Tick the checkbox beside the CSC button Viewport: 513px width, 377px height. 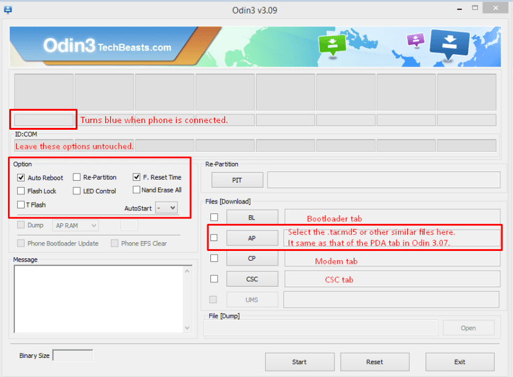tap(214, 279)
